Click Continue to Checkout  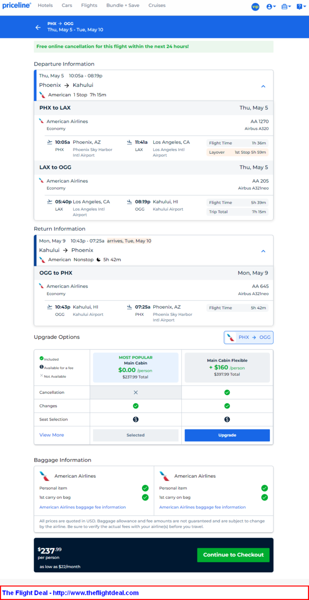[x=233, y=555]
